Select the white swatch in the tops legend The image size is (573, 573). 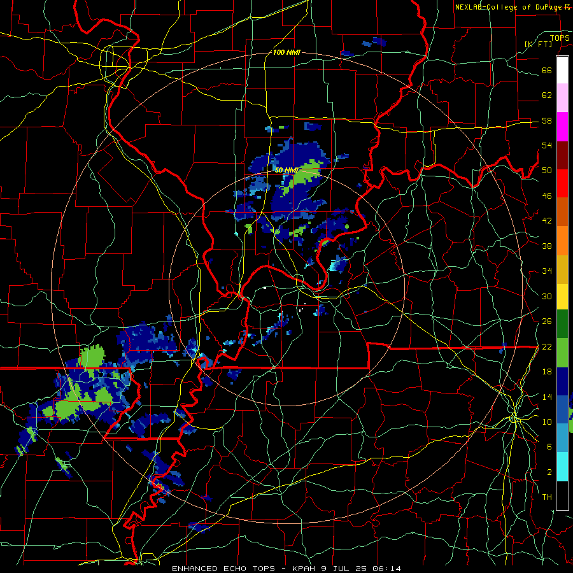(562, 70)
